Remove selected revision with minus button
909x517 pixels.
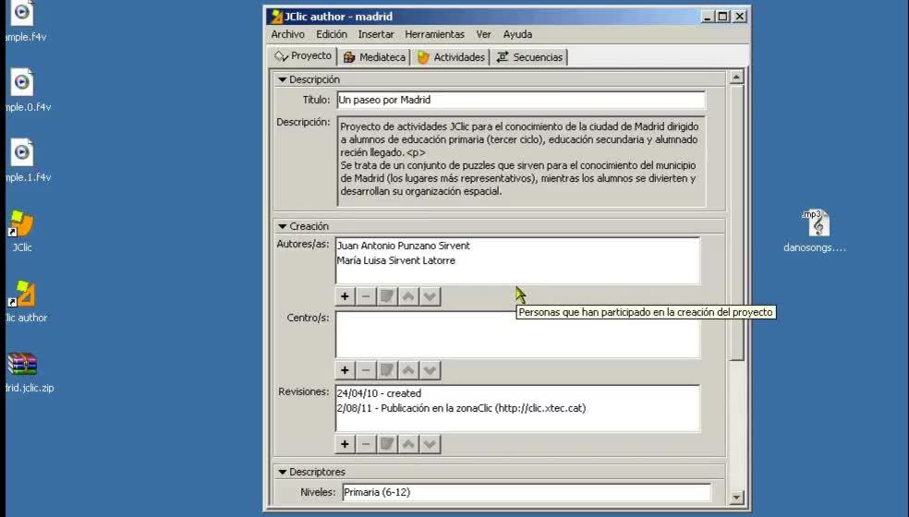(366, 445)
